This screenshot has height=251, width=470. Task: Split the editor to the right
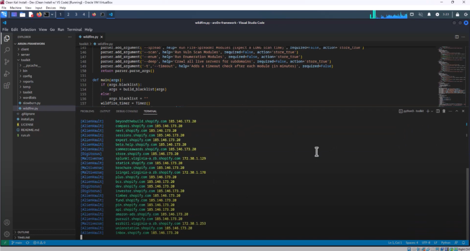coord(457,37)
